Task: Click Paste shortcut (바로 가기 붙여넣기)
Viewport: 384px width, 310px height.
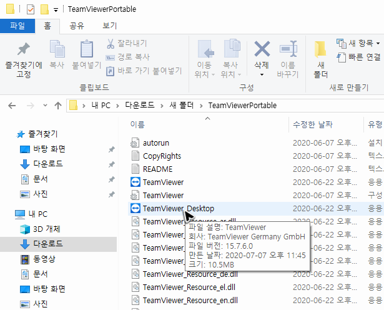Action: 144,71
